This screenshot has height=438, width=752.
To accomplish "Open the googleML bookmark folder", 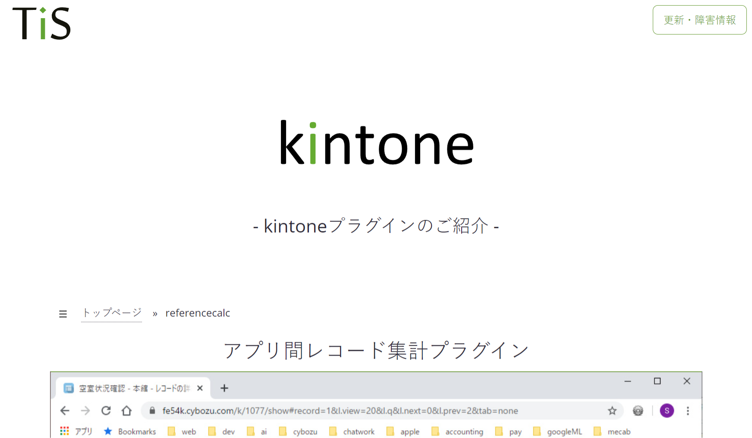I will point(557,432).
